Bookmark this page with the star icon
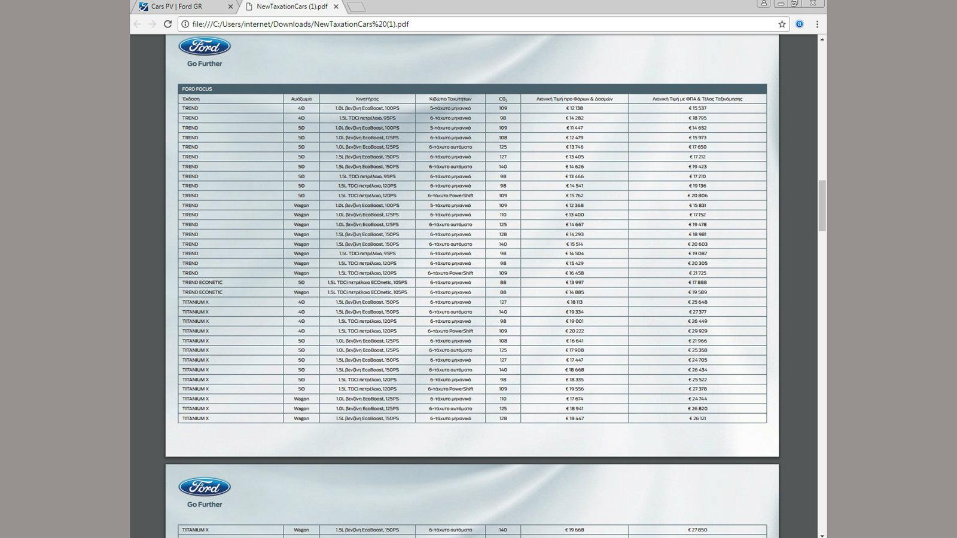The width and height of the screenshot is (957, 538). click(782, 24)
